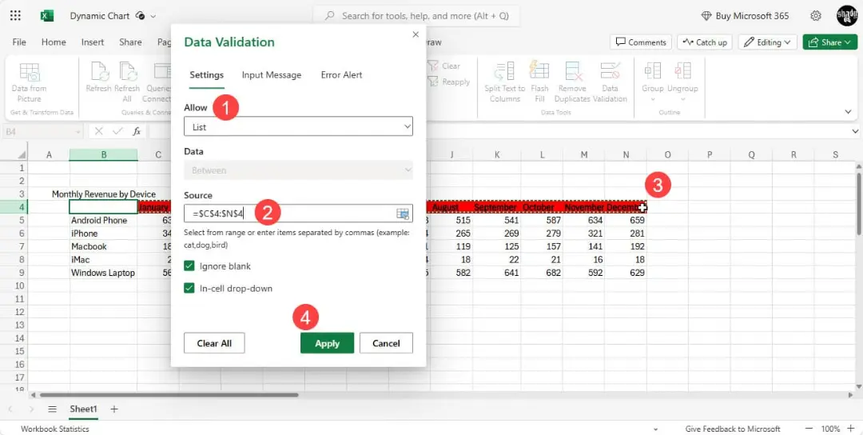Click the Data Validation ribbon icon
Screen dimensions: 863x435
(x=610, y=72)
